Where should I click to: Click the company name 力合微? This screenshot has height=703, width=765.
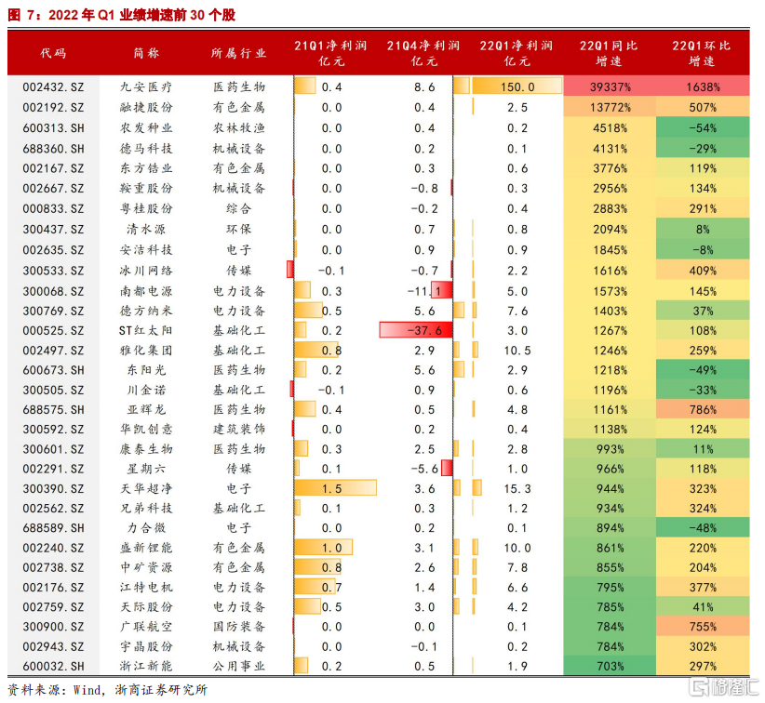click(146, 528)
